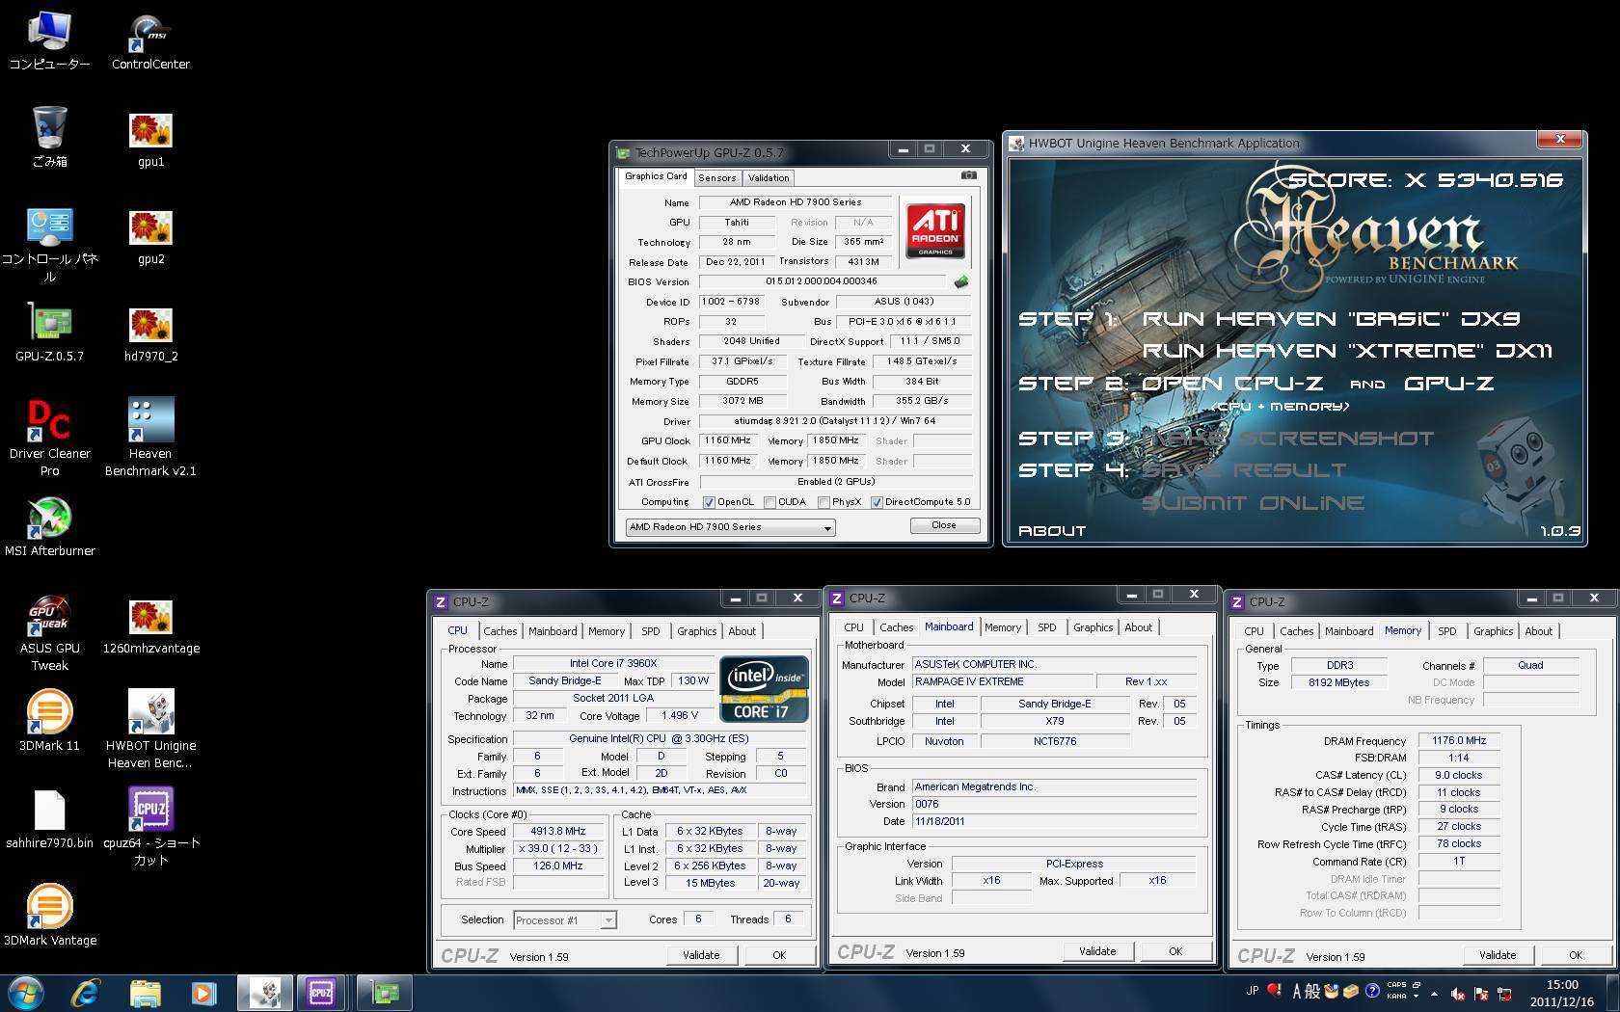Click Validate in the left CPU-Z window
Image resolution: width=1620 pixels, height=1012 pixels.
(x=701, y=955)
